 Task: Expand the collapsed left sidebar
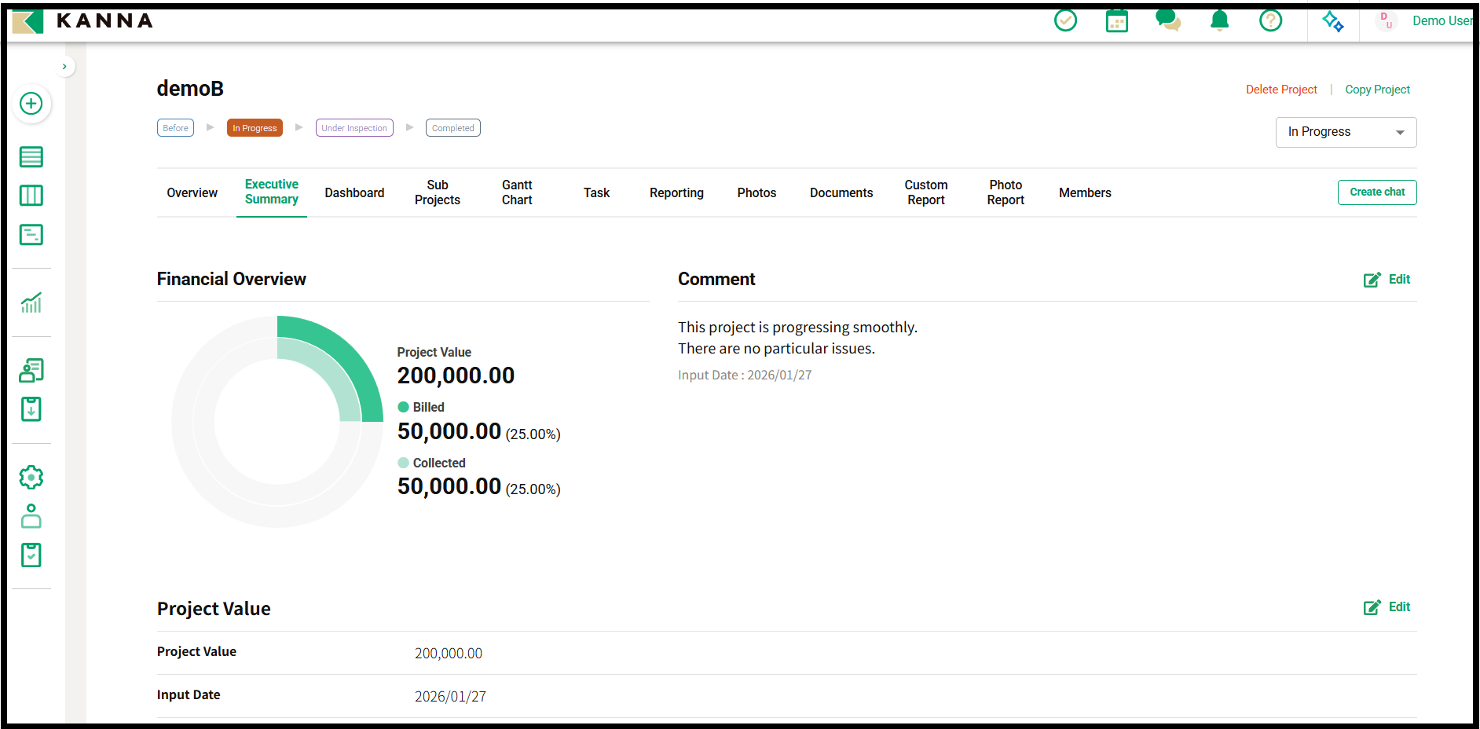(64, 67)
